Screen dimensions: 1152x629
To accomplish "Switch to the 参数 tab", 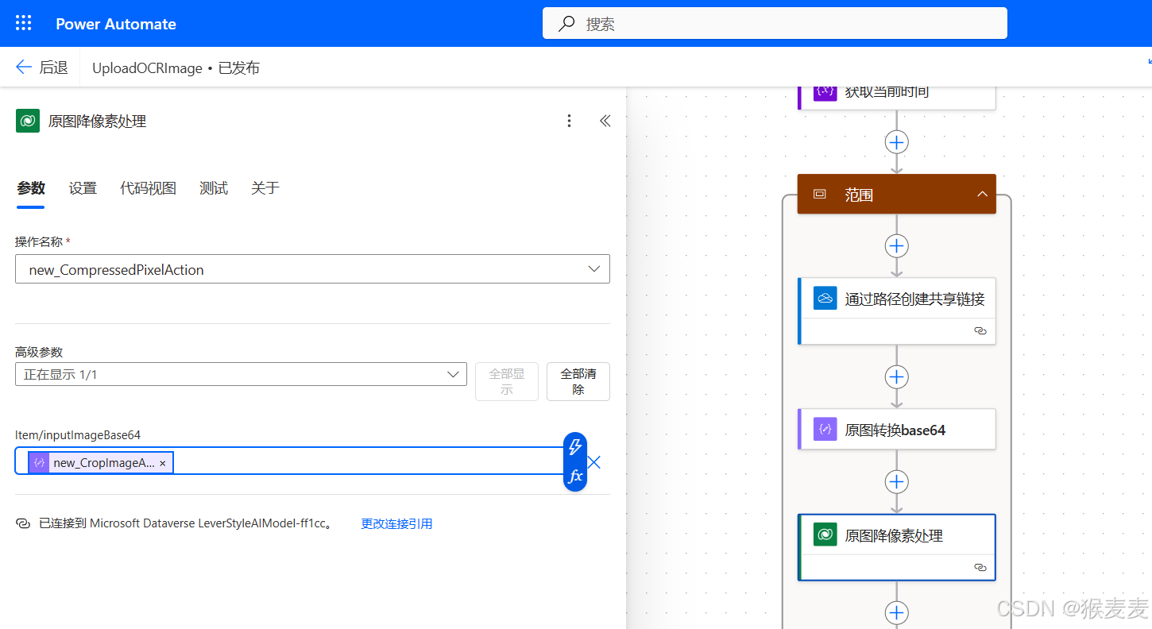I will click(31, 188).
